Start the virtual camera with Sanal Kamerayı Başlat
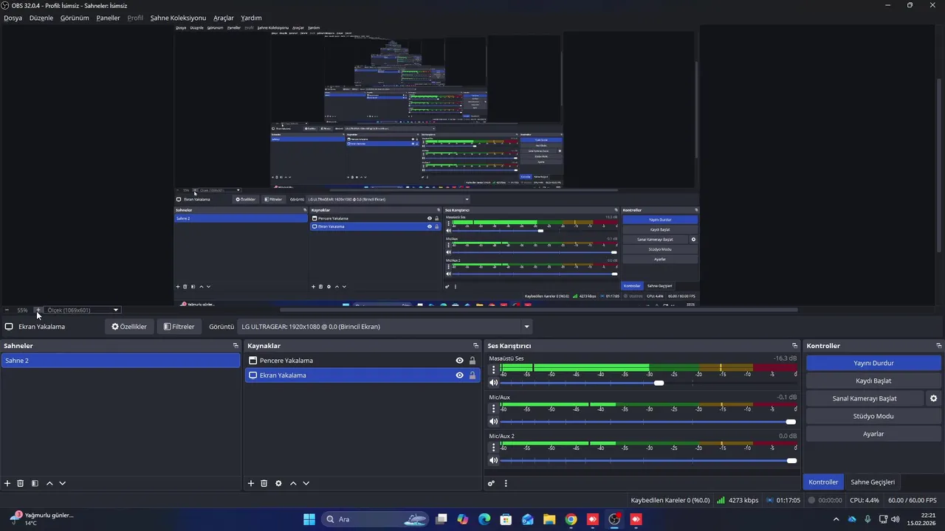 [865, 398]
